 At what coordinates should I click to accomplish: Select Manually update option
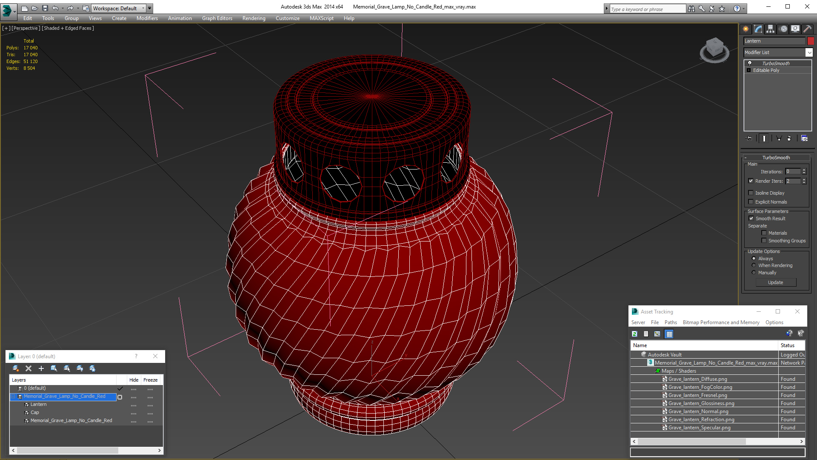tap(754, 273)
